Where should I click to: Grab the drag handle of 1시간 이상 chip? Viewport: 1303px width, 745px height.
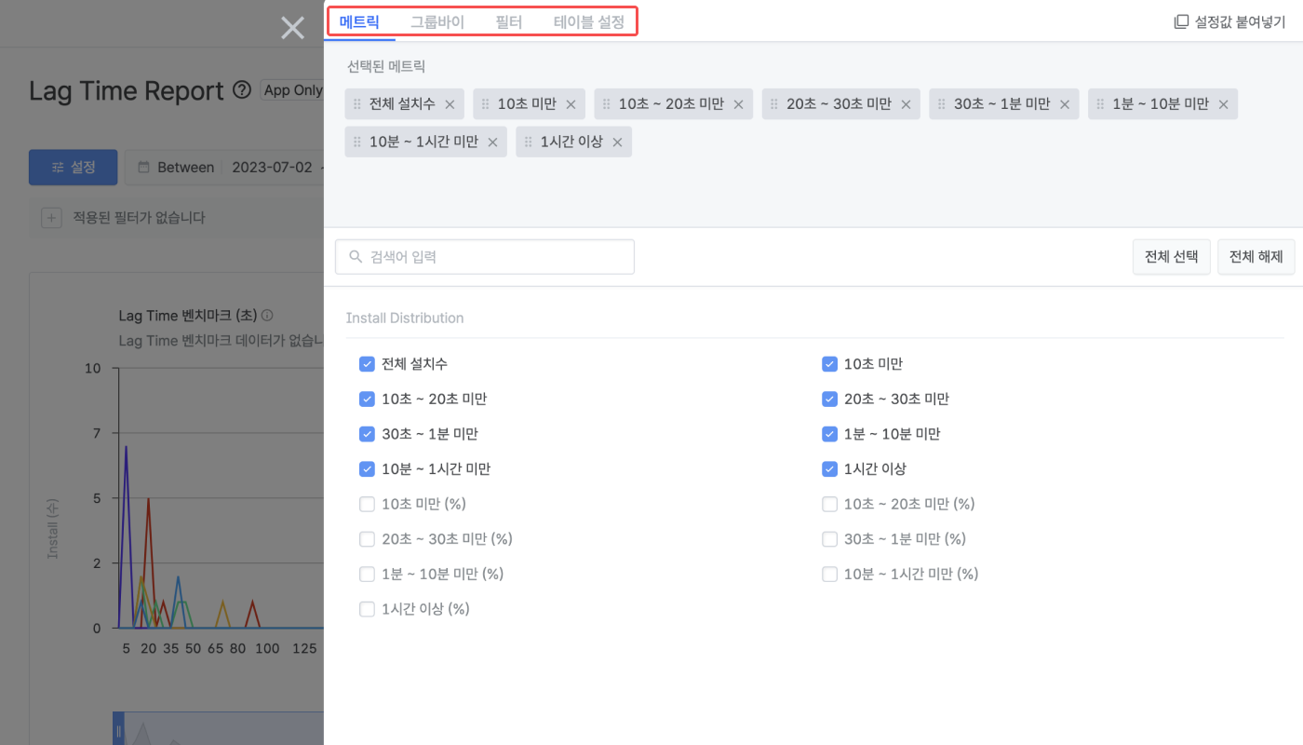(528, 142)
